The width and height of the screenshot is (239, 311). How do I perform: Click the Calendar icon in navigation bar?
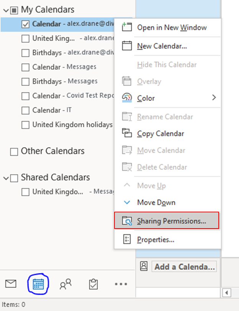click(38, 284)
